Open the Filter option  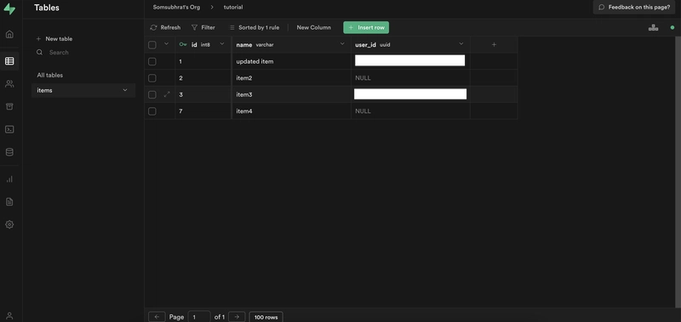(203, 27)
